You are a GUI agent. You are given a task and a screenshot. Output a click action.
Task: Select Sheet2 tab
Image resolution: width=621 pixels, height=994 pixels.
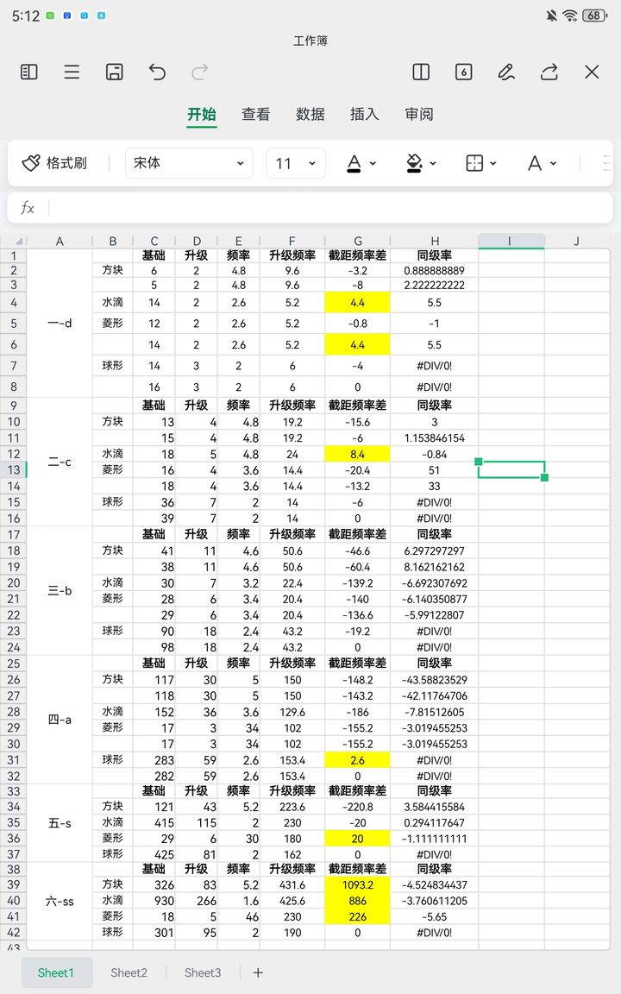pos(129,972)
